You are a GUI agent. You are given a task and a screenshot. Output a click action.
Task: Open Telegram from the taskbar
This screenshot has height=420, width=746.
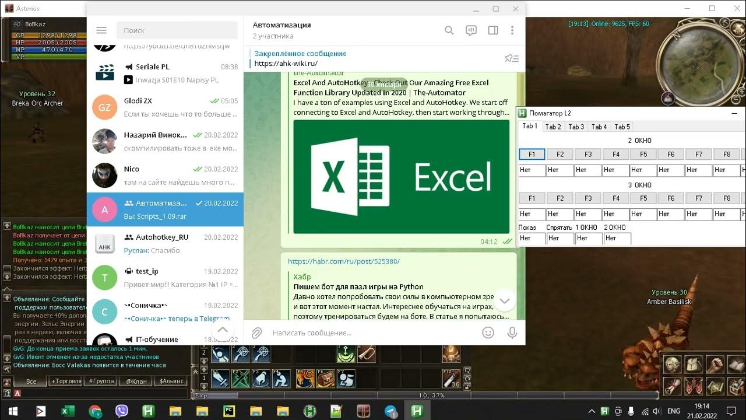(x=390, y=411)
